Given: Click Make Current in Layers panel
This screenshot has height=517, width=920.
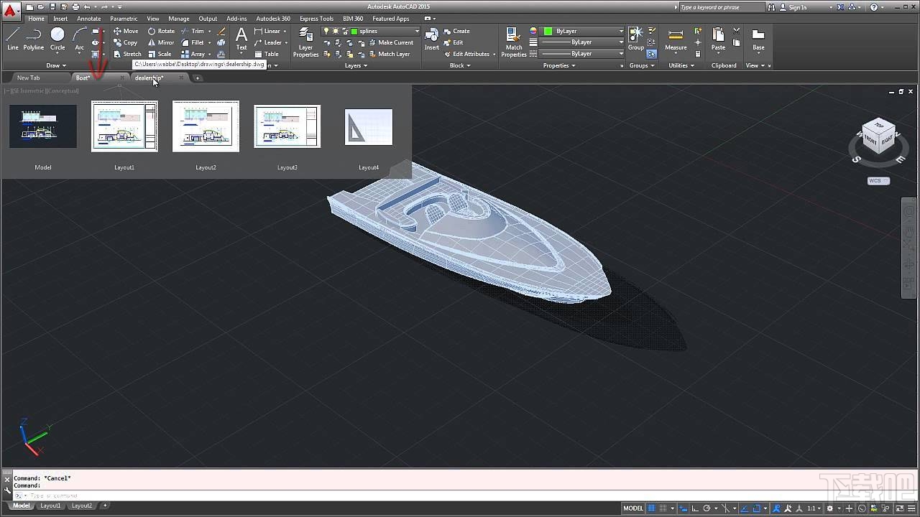Looking at the screenshot, I should coord(394,42).
